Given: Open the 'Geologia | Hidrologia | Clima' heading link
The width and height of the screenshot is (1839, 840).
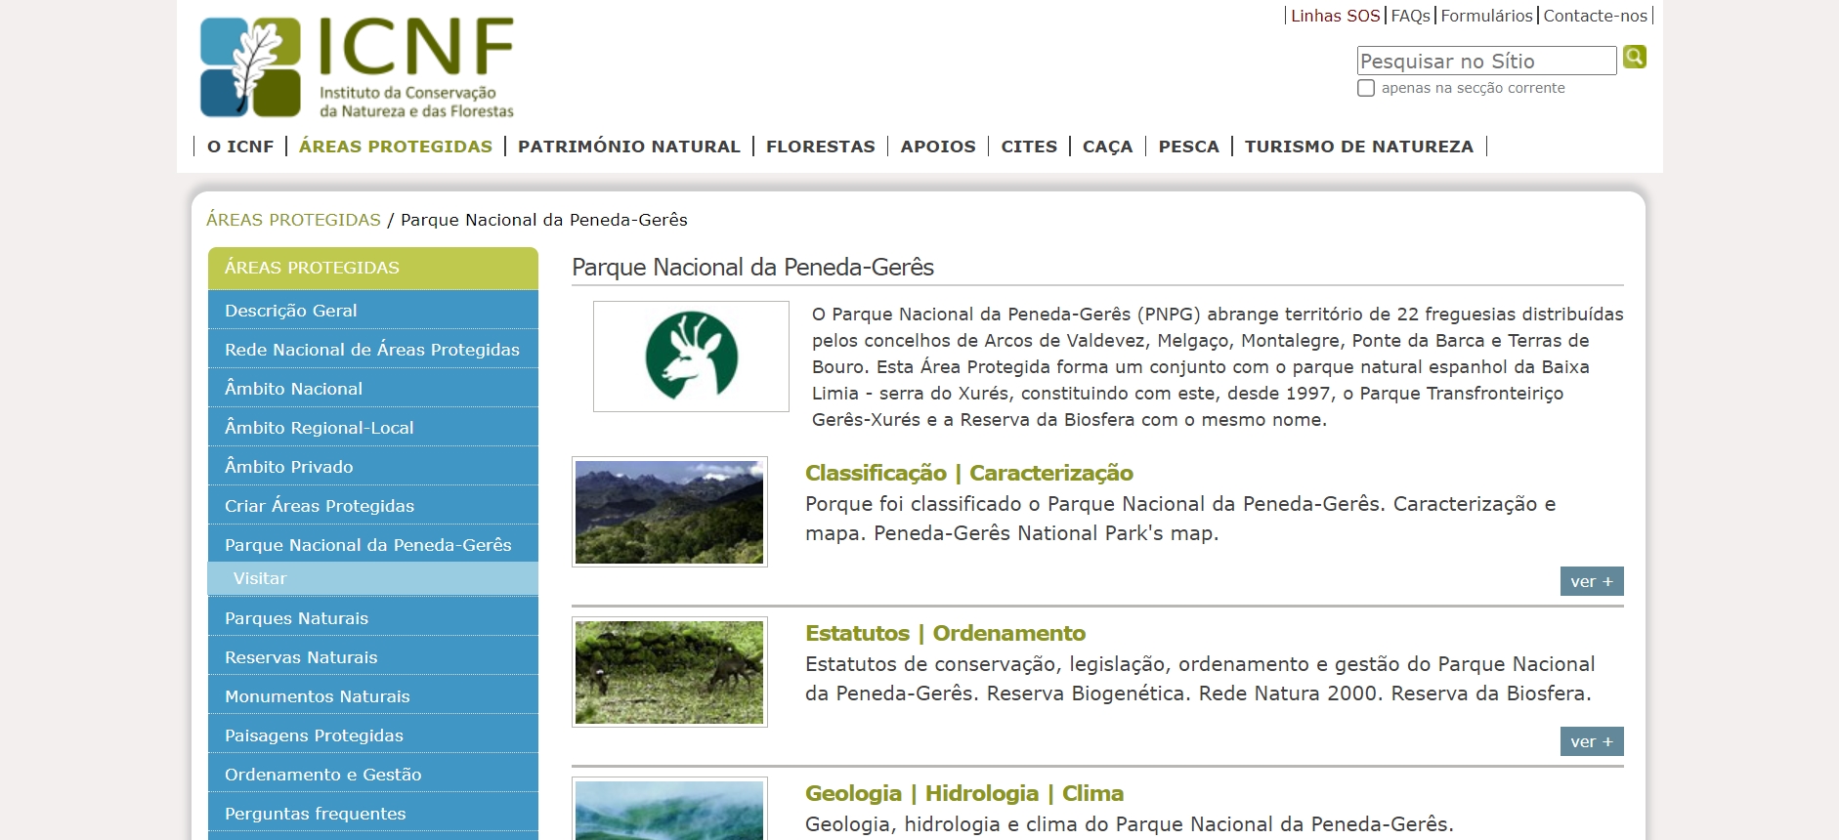Looking at the screenshot, I should [964, 794].
